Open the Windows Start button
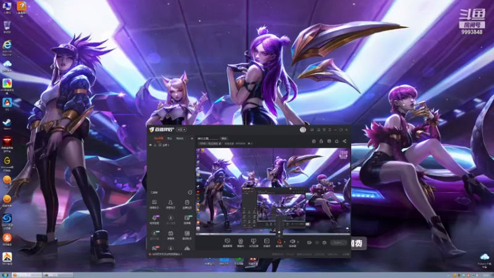Viewport: 494px width, 278px height. [x=5, y=275]
